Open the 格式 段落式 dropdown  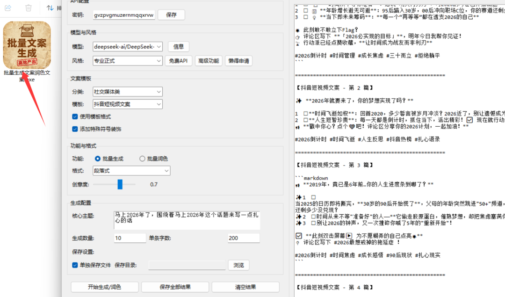[131, 171]
